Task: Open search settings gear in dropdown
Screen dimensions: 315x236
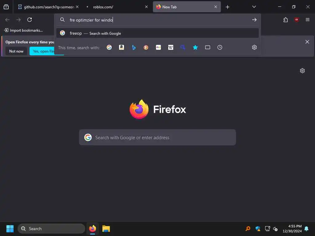Action: 254,47
